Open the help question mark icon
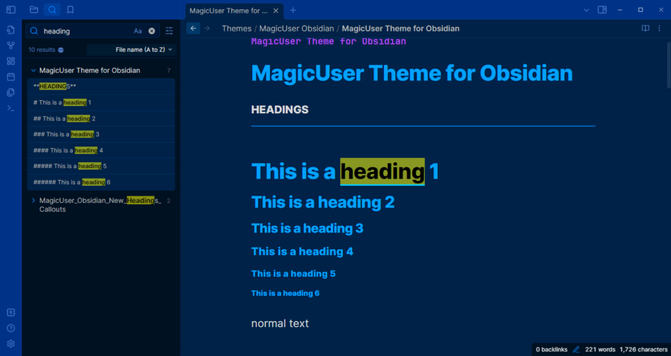Screen dimensions: 671x356 [10, 329]
